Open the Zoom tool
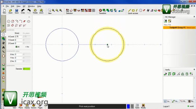Image resolution: width=196 pixels, height=109 pixels. pyautogui.click(x=41, y=11)
